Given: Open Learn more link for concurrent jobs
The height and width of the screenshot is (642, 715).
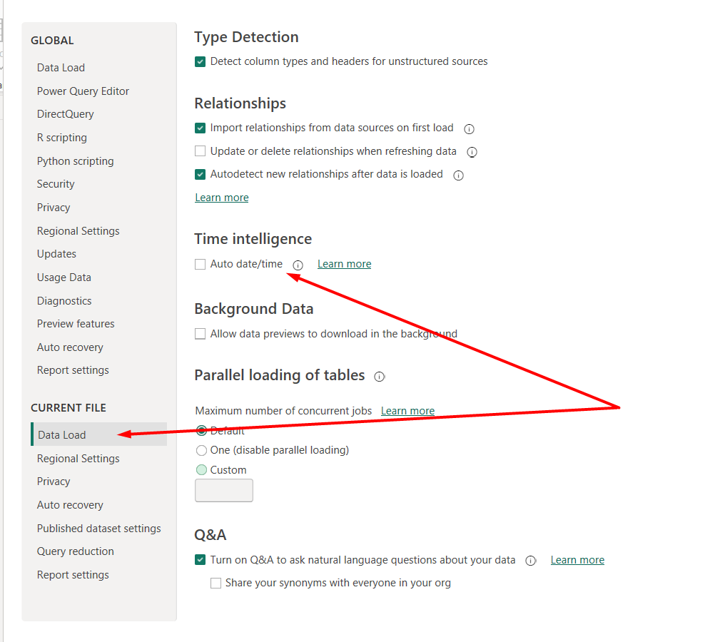Looking at the screenshot, I should point(407,411).
